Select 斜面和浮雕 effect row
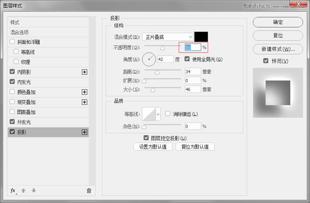This screenshot has height=203, width=310. [x=48, y=42]
